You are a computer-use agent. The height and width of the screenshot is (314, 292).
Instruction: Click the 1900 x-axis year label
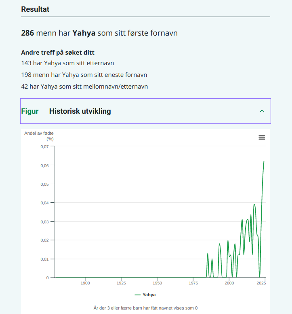[85, 283]
